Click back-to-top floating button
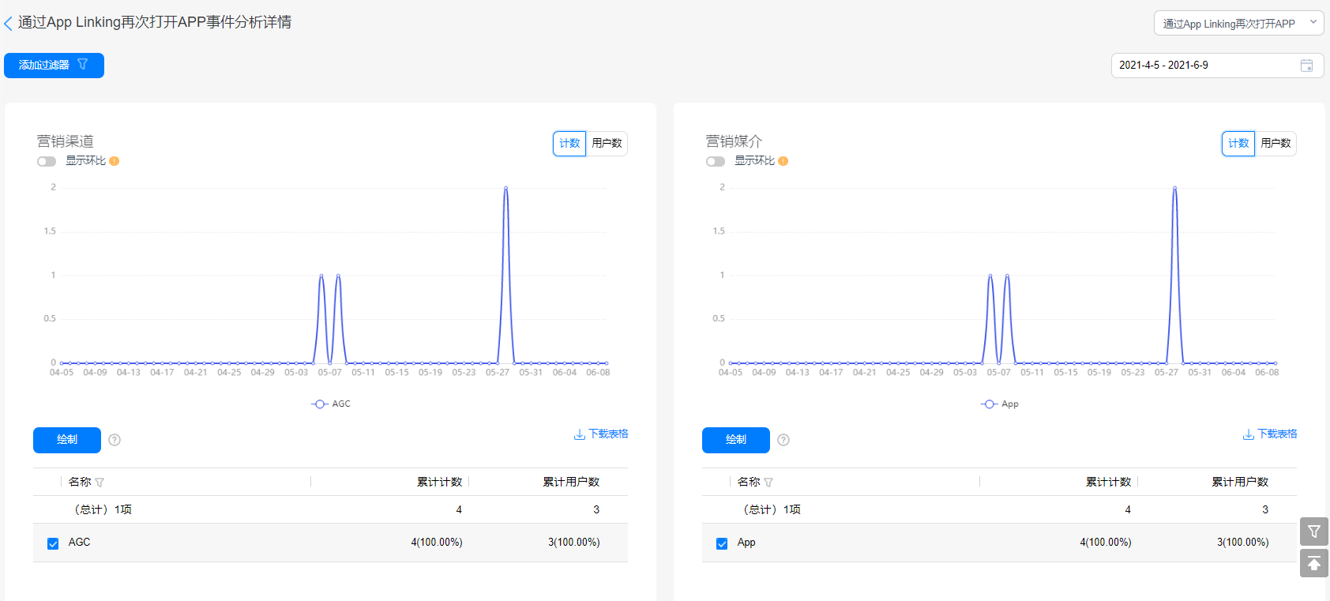The height and width of the screenshot is (601, 1330). (1314, 564)
